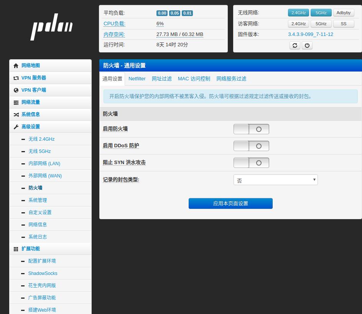This screenshot has width=362, height=314.
Task: Click the home icon beside 网络地图
Action: pos(16,66)
